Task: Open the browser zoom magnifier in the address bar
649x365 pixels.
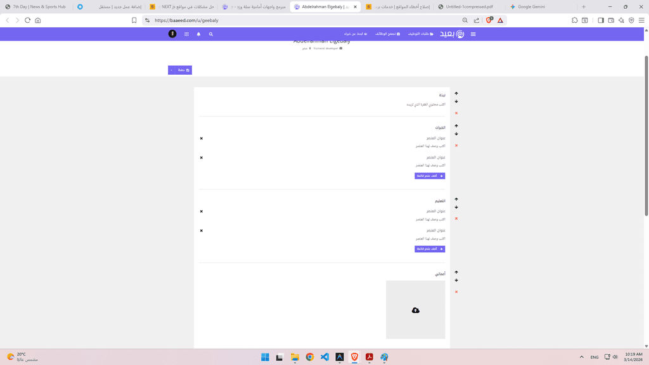Action: [465, 20]
